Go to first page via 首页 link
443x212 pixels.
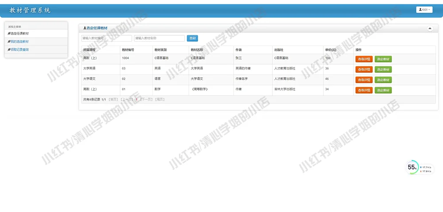pos(113,100)
